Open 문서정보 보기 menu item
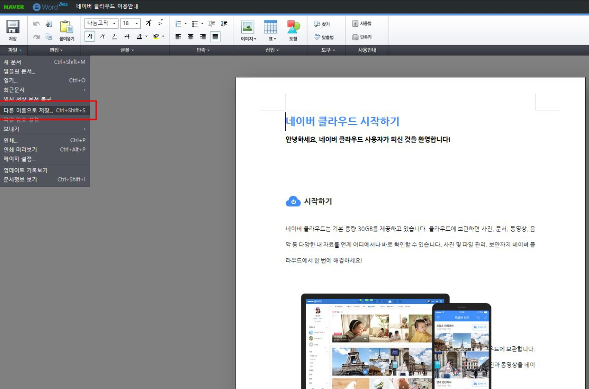Image resolution: width=589 pixels, height=389 pixels. pos(45,179)
